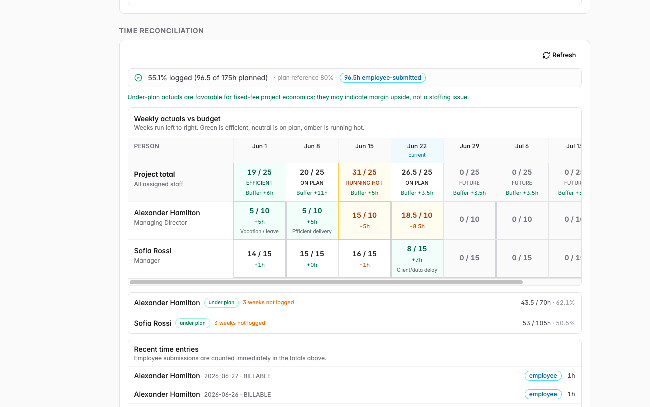Click Project total Jul 6 future cell
The width and height of the screenshot is (650, 407).
click(x=522, y=182)
